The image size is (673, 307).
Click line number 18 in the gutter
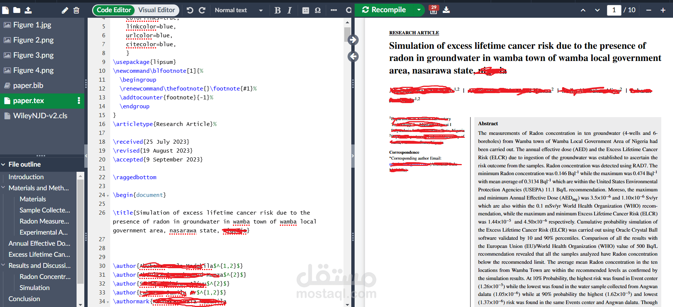[x=102, y=142]
